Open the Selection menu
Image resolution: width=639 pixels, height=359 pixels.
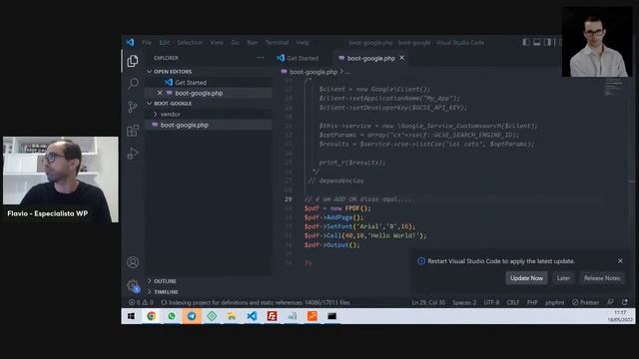click(190, 42)
